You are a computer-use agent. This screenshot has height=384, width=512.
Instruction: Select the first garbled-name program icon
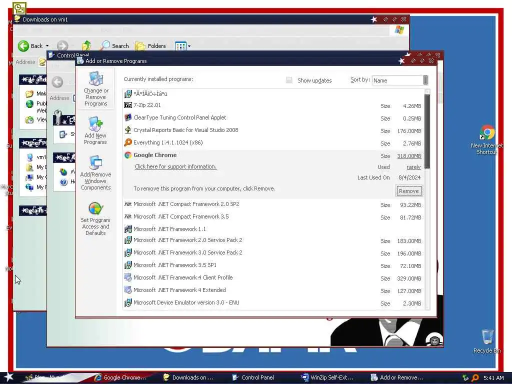click(128, 94)
